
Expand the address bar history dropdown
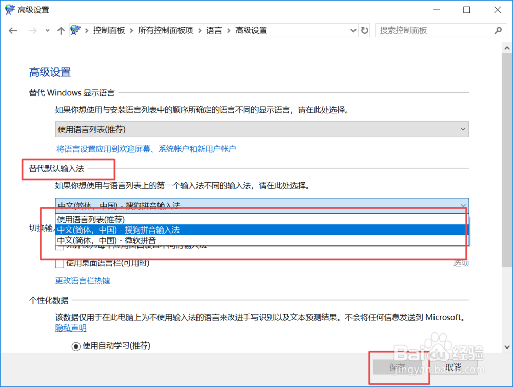(353, 30)
